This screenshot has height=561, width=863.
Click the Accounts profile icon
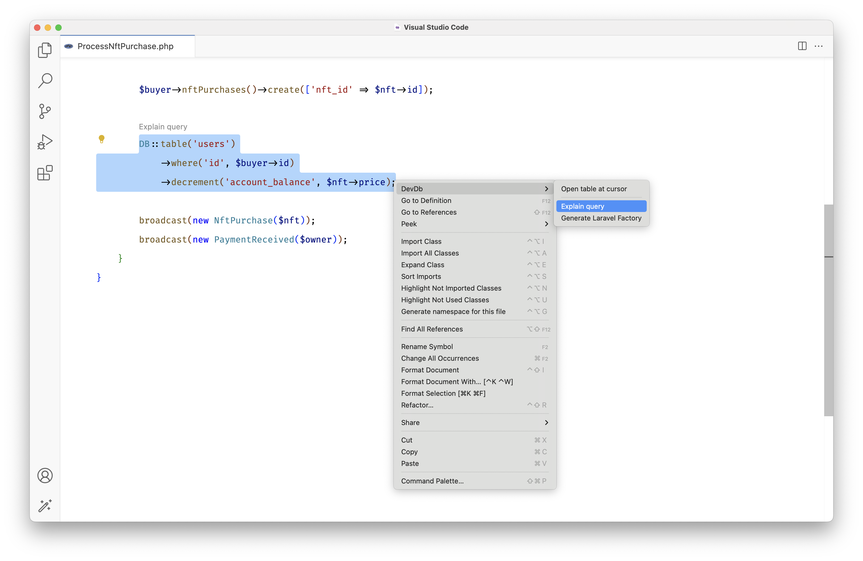point(45,475)
